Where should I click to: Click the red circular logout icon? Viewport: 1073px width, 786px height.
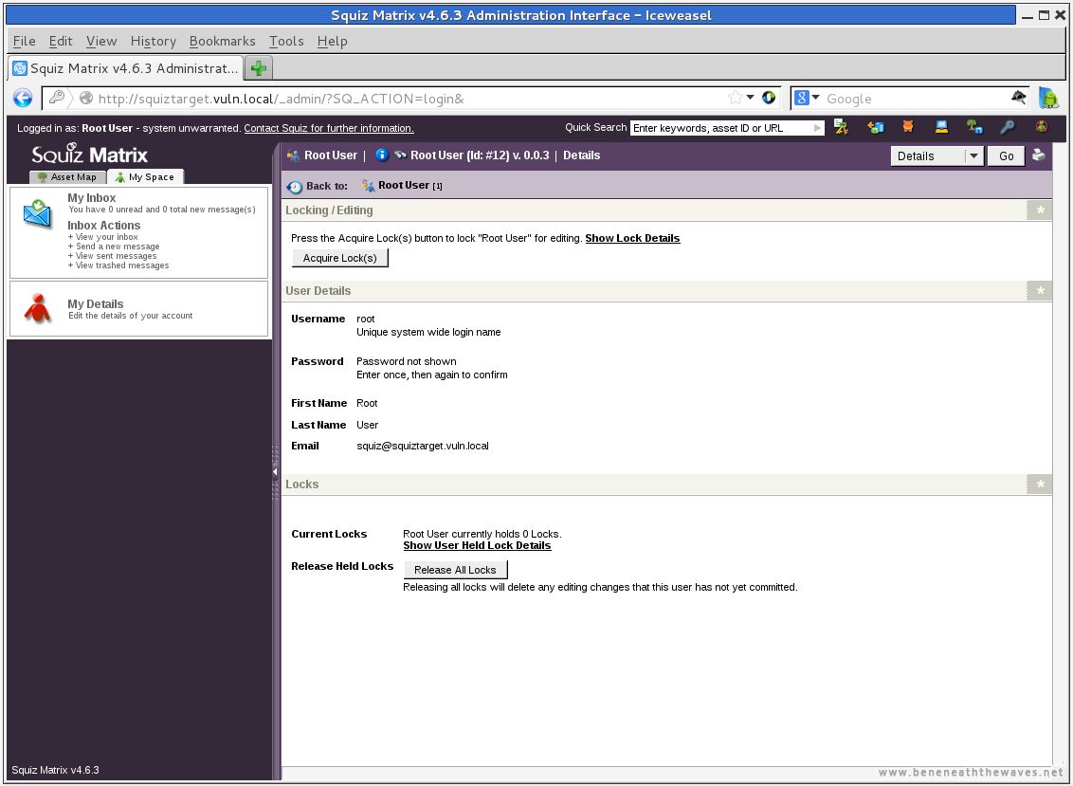click(1041, 126)
